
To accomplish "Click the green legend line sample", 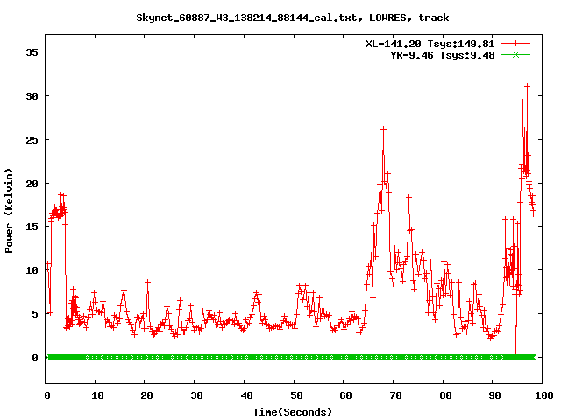I will pos(515,54).
